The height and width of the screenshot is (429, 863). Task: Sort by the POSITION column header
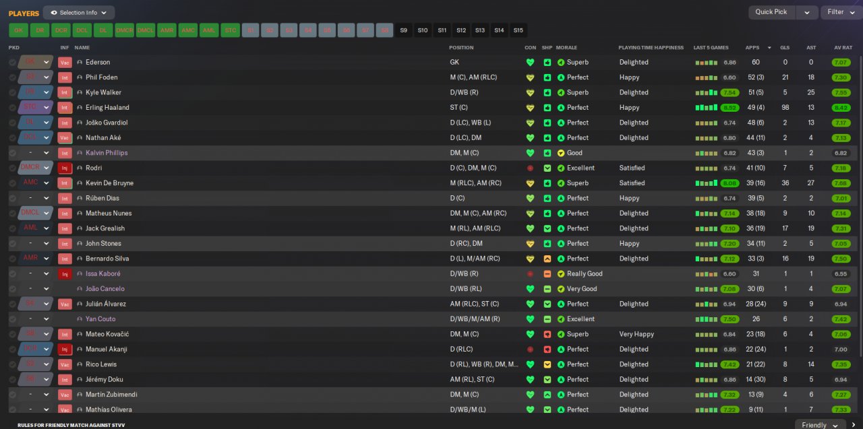click(462, 48)
